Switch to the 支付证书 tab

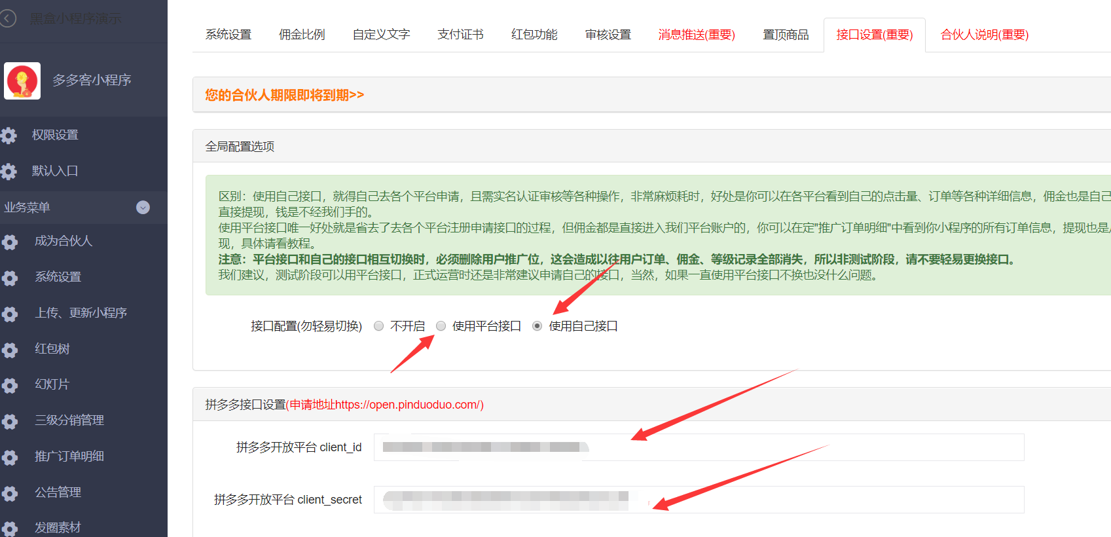pyautogui.click(x=461, y=35)
